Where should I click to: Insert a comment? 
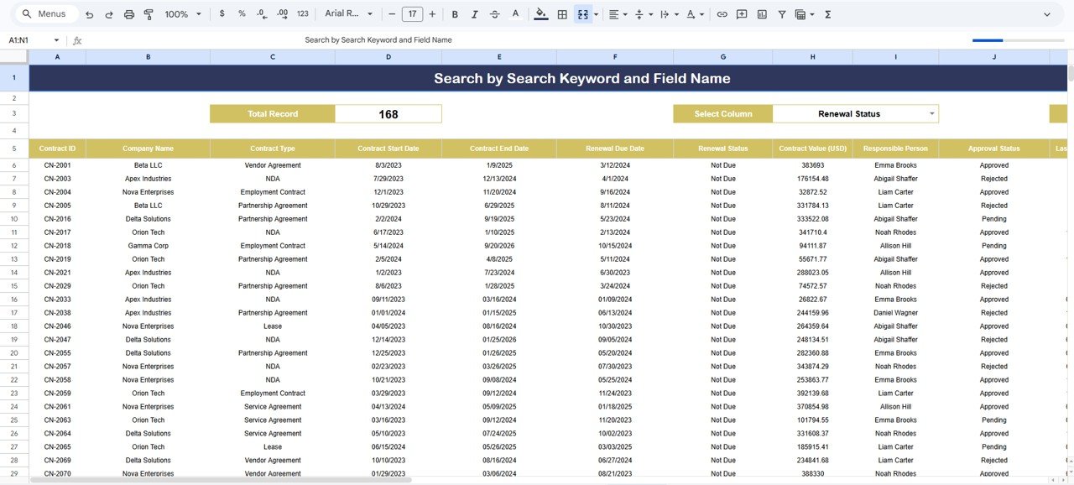(x=742, y=13)
